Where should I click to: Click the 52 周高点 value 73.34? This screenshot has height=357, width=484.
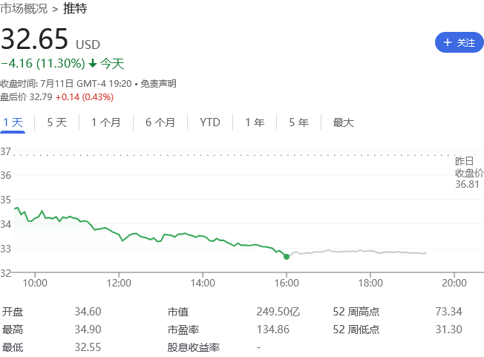(x=448, y=312)
